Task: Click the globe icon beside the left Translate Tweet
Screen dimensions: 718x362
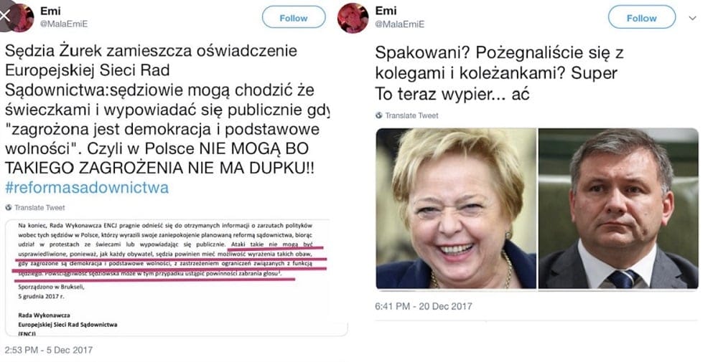Action: (8, 207)
